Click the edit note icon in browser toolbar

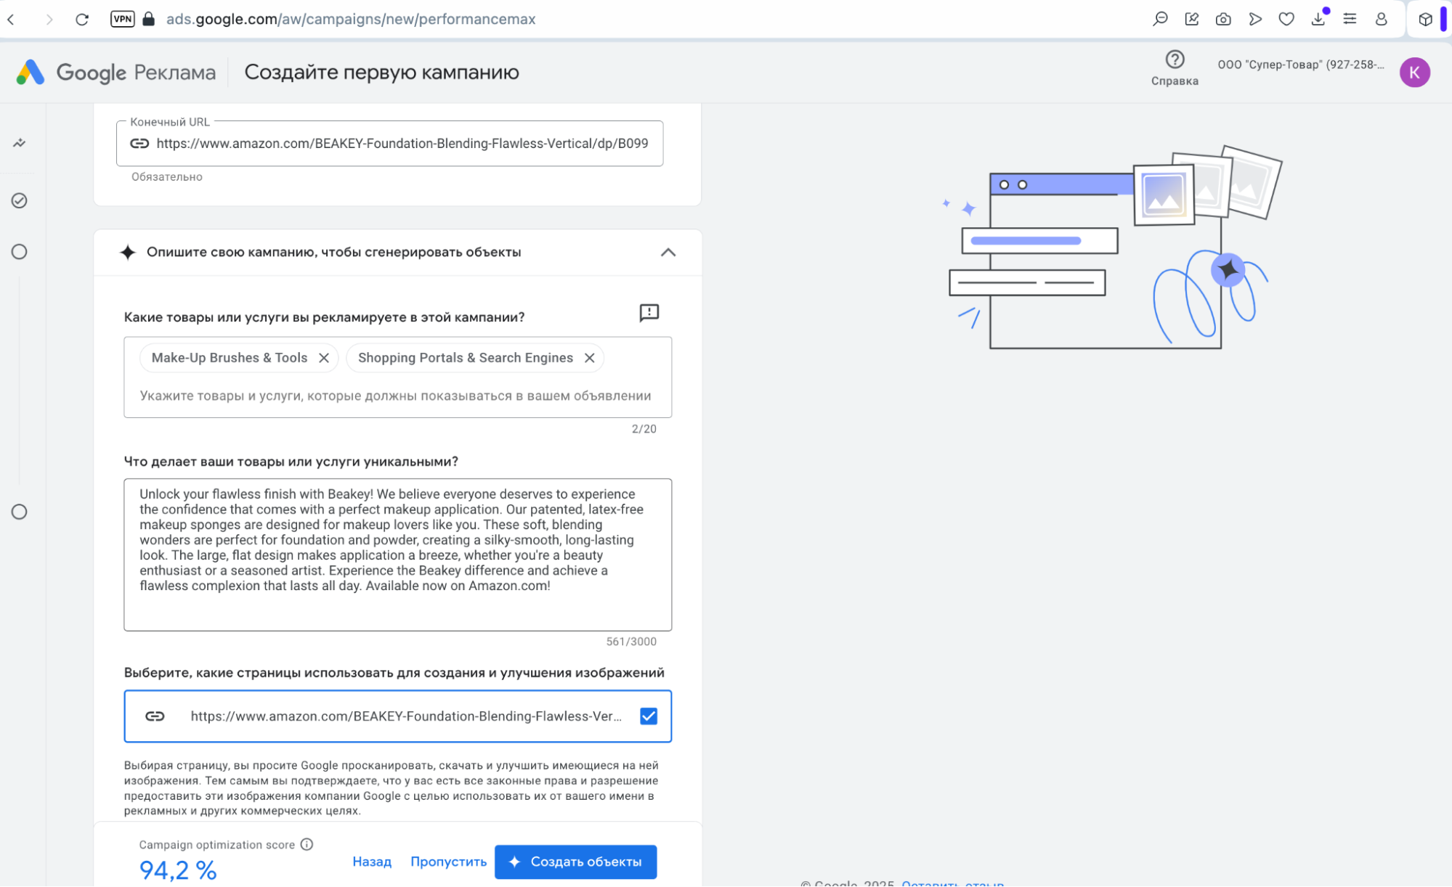1192,19
